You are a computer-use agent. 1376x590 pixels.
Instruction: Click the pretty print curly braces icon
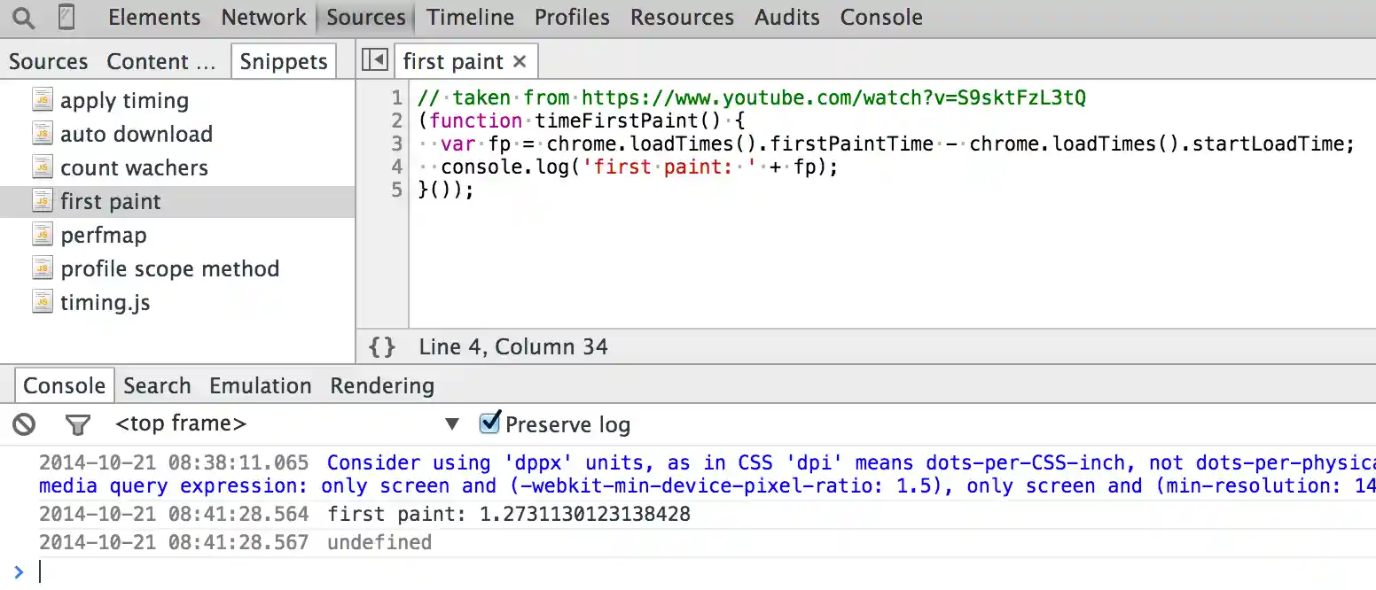(x=382, y=346)
